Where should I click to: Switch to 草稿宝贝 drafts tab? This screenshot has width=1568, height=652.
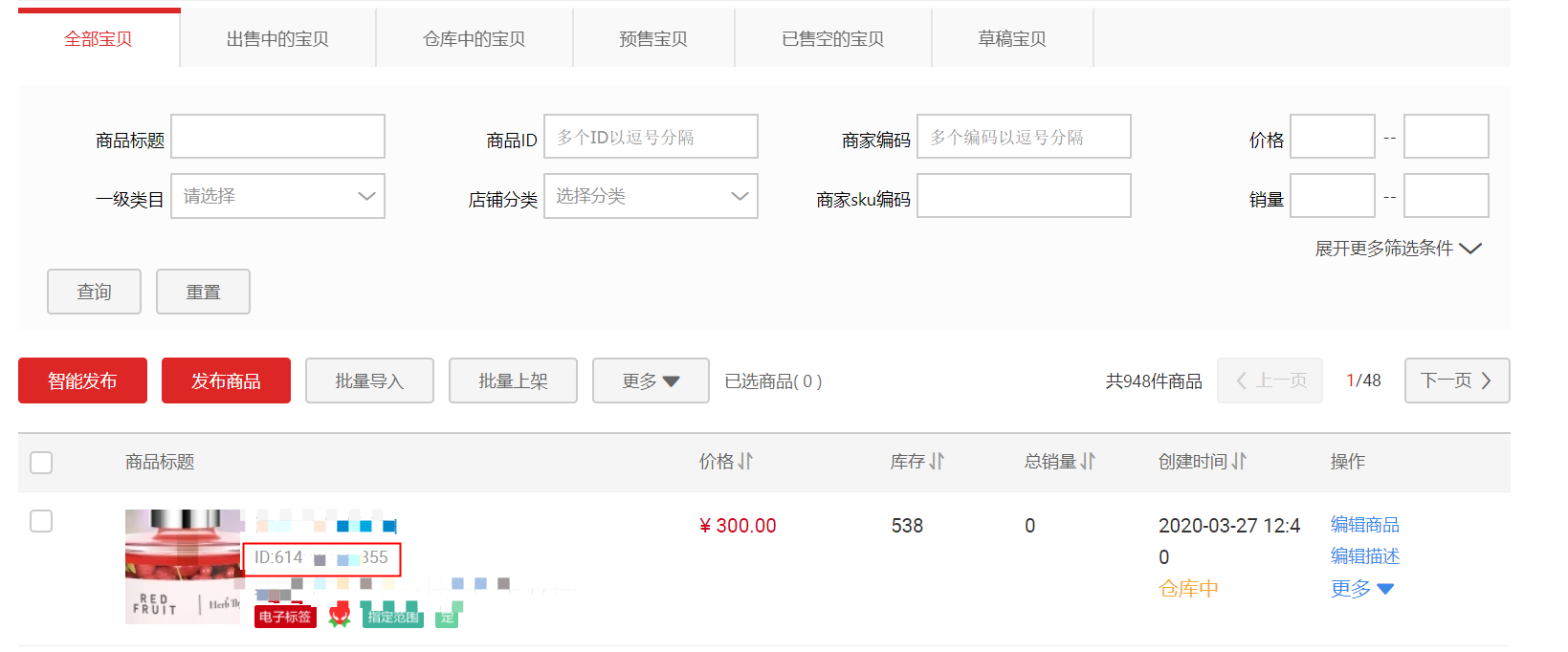point(1012,39)
